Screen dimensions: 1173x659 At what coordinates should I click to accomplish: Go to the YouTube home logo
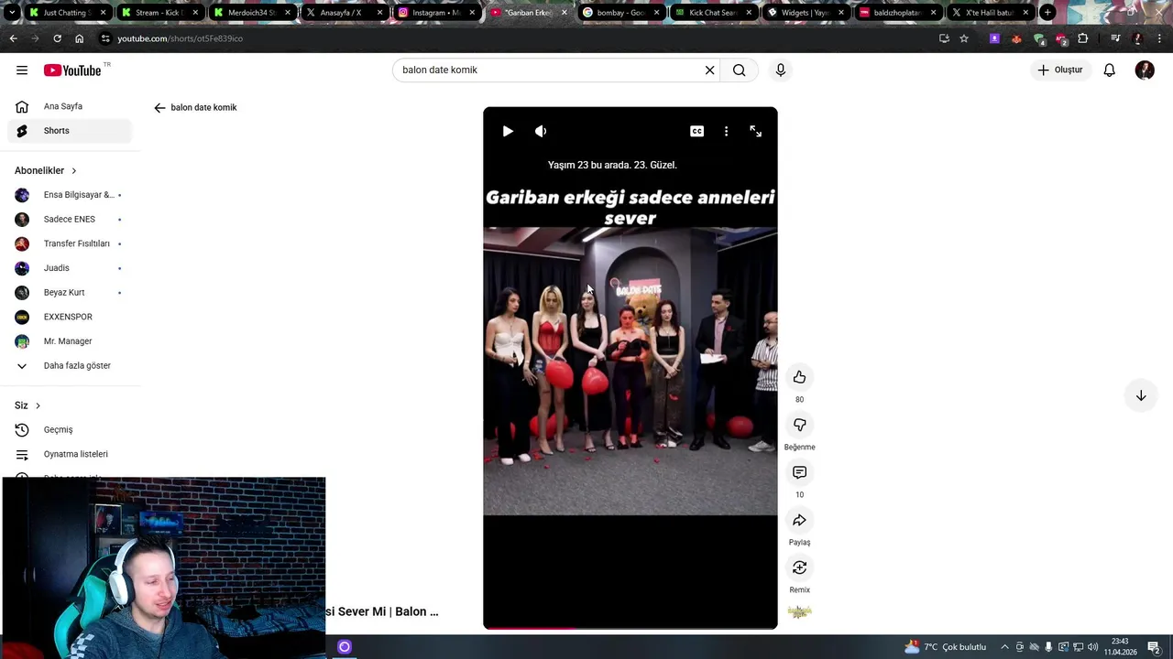tap(72, 70)
